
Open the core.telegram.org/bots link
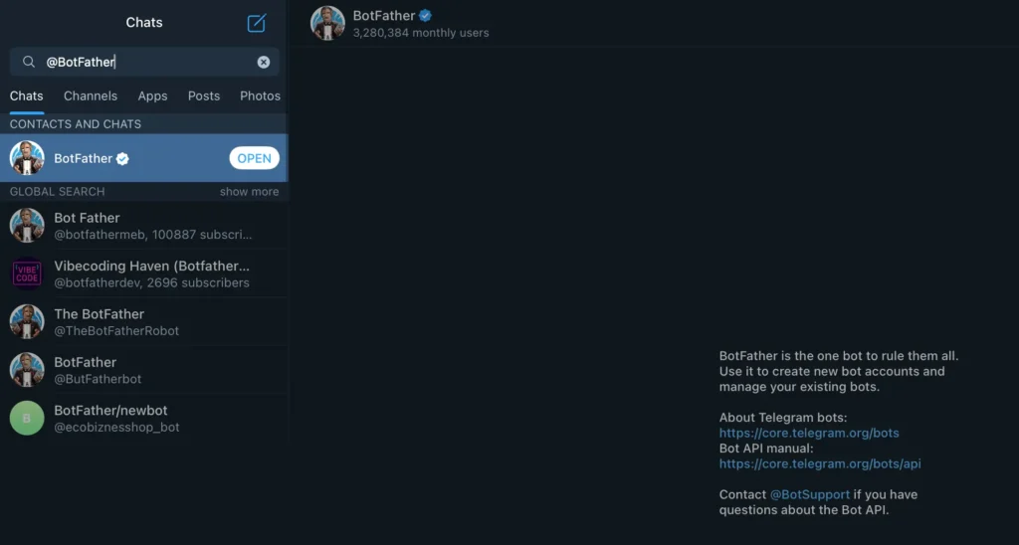[x=809, y=434]
